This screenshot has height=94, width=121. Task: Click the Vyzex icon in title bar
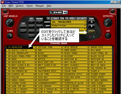pos(3,2)
